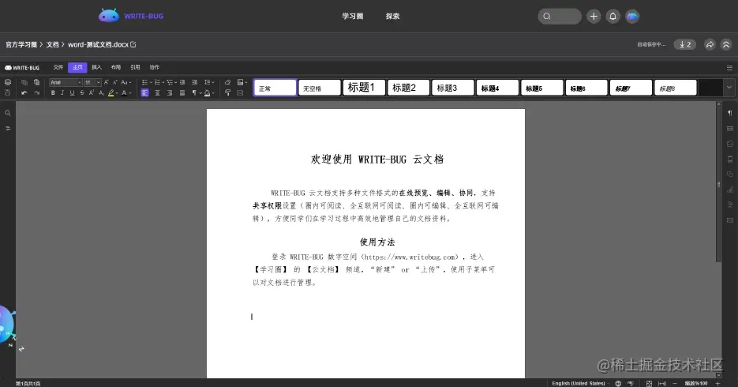Open font color dropdown arrow
Image resolution: width=738 pixels, height=387 pixels.
pos(130,93)
